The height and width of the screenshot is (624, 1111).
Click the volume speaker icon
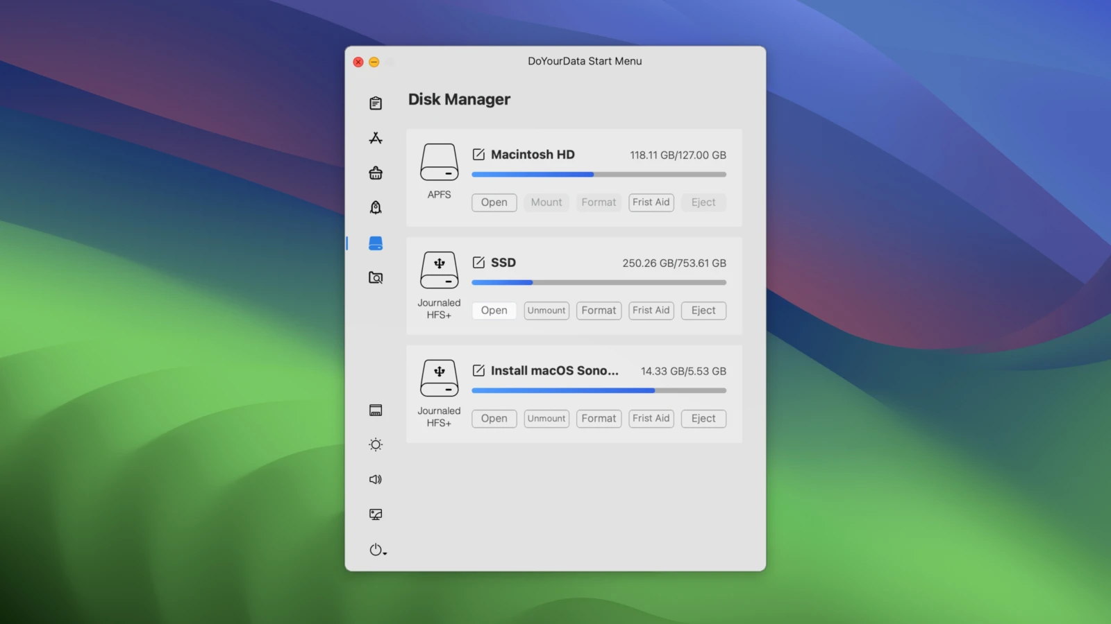376,479
